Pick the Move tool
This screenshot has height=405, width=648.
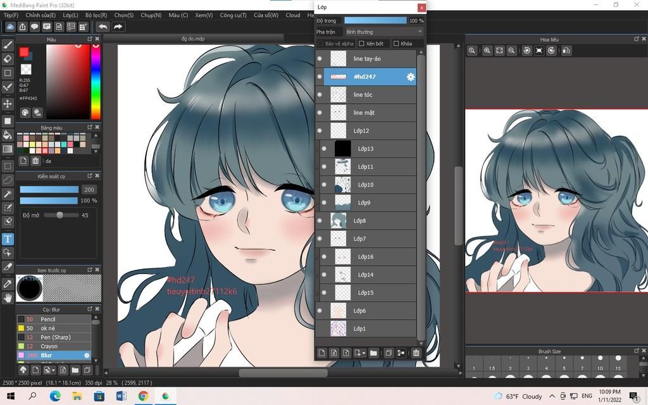(8, 103)
